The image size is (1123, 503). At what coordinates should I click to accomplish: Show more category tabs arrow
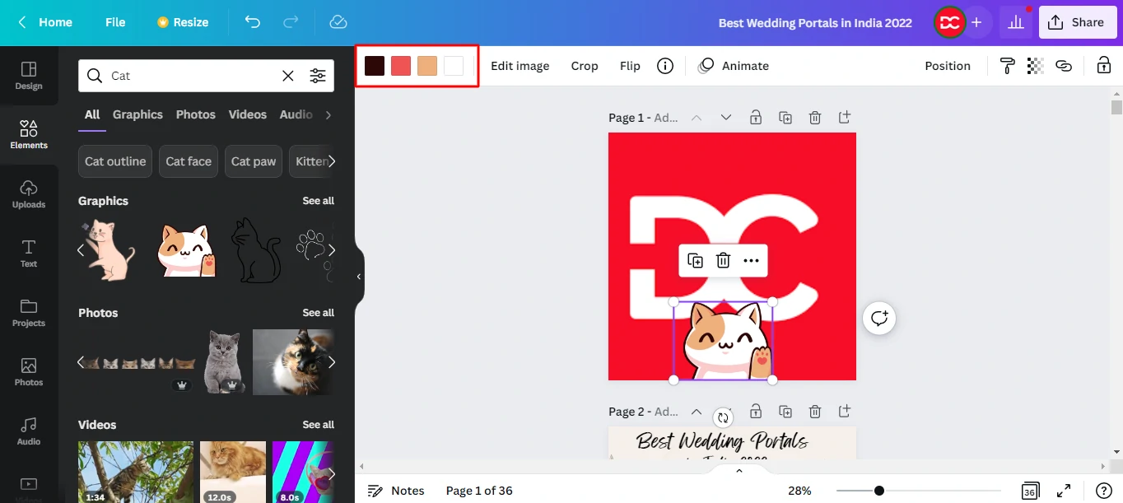[x=329, y=114]
